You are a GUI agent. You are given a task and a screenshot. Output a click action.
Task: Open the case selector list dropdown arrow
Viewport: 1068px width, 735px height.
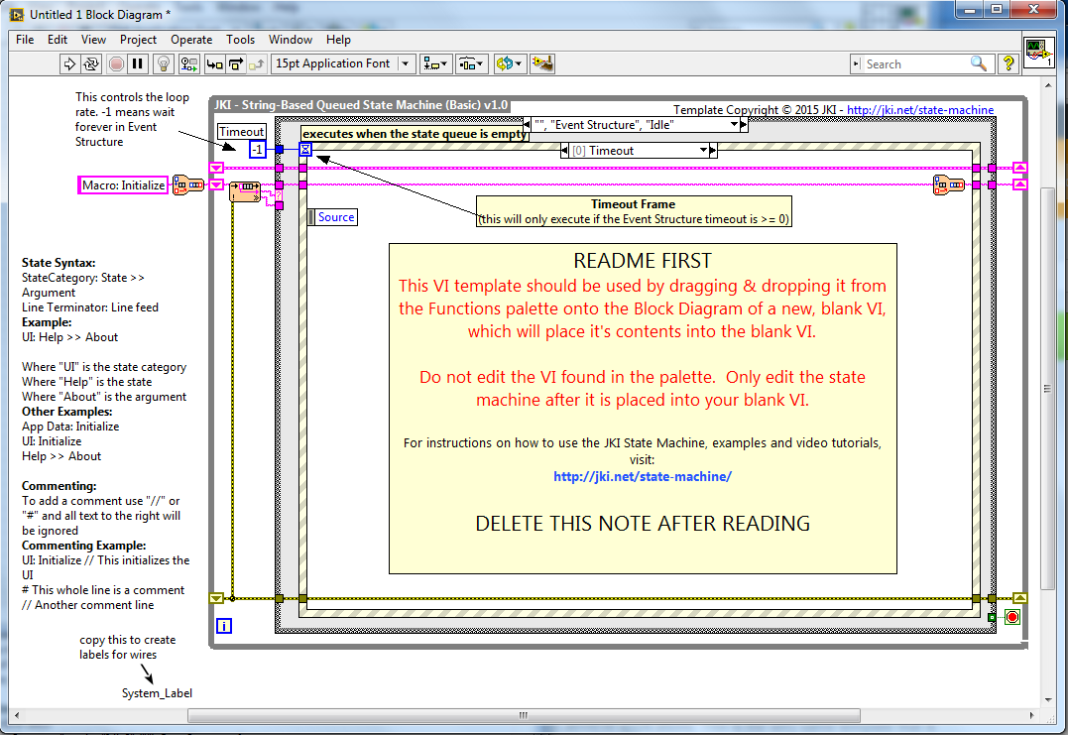(x=734, y=125)
